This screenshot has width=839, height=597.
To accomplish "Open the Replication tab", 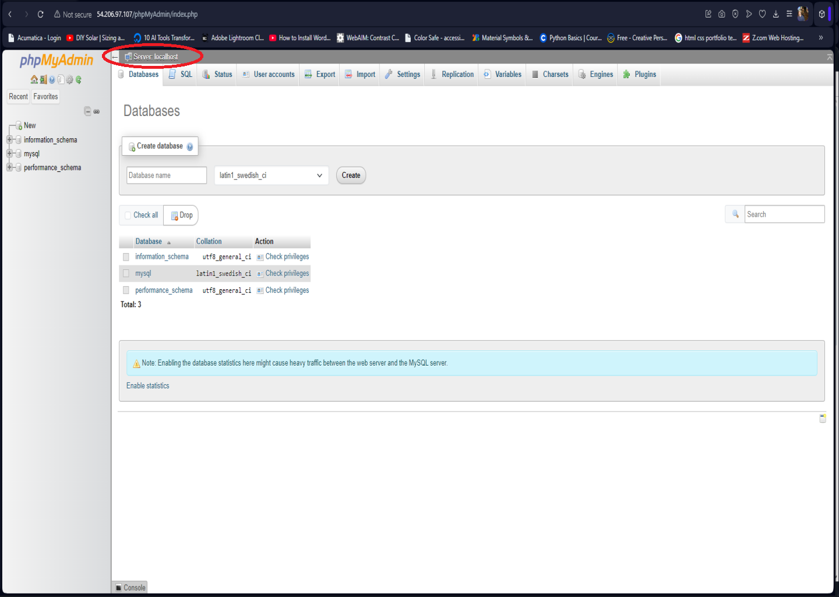I will tap(452, 75).
